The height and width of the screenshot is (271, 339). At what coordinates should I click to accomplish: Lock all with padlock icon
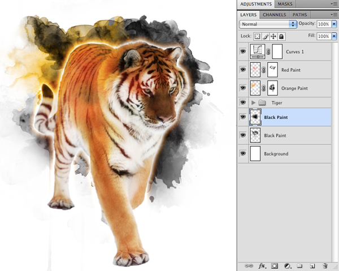[281, 36]
